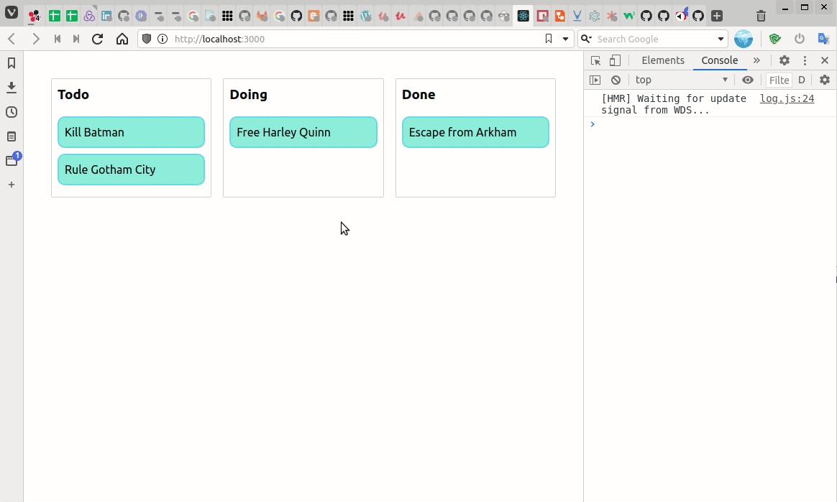Open the log levels 'D' dropdown
Image resolution: width=837 pixels, height=502 pixels.
click(x=801, y=80)
